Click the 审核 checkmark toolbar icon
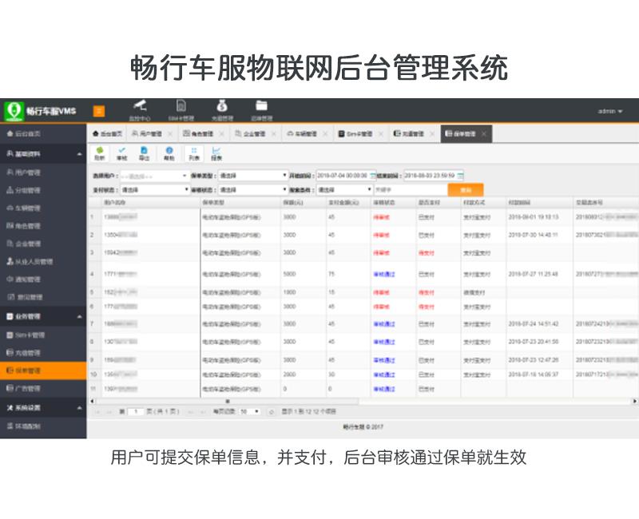The width and height of the screenshot is (639, 519). (x=121, y=153)
